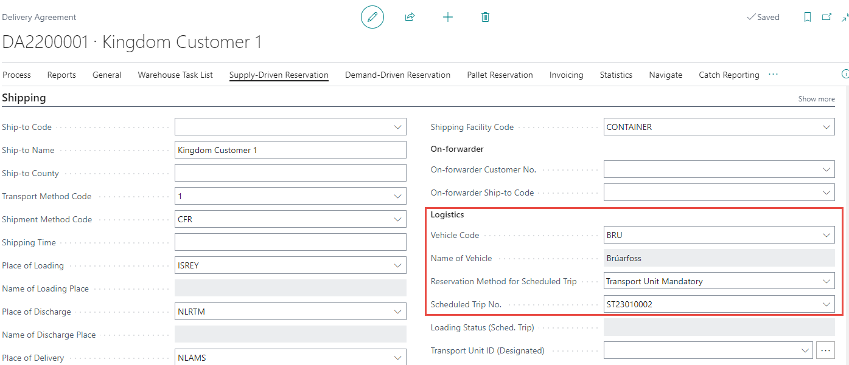Viewport: 849px width, 365px height.
Task: Click the share icon in header
Action: click(410, 17)
